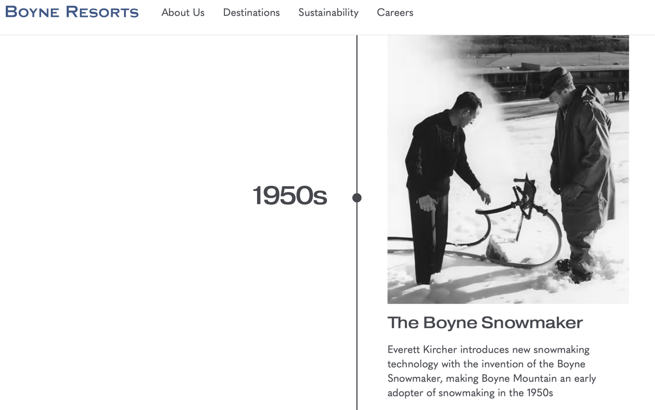Viewport: 655px width, 410px height.
Task: Click the Boyne Snowmaker heading
Action: click(485, 323)
